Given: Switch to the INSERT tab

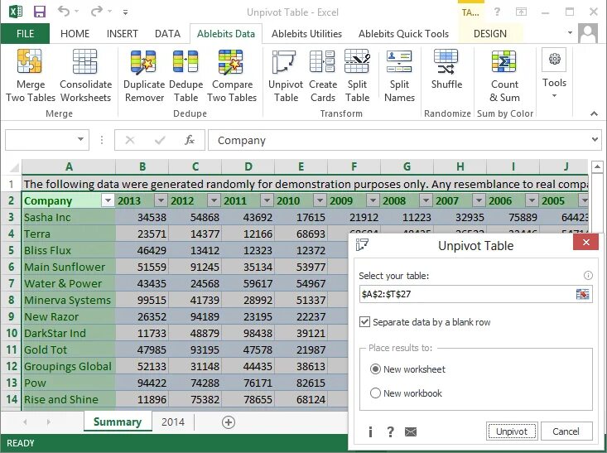Looking at the screenshot, I should tap(122, 34).
